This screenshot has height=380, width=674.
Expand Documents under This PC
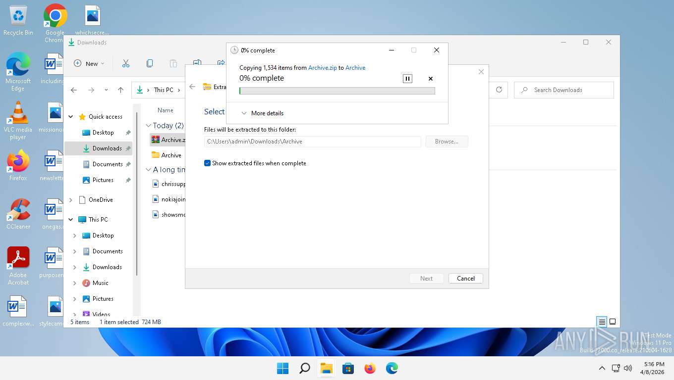75,251
